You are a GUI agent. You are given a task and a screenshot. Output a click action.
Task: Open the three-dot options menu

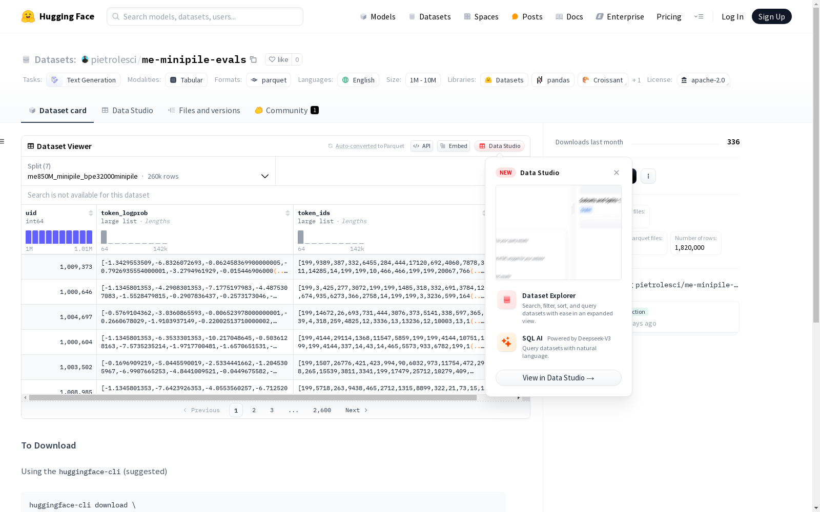(x=648, y=176)
